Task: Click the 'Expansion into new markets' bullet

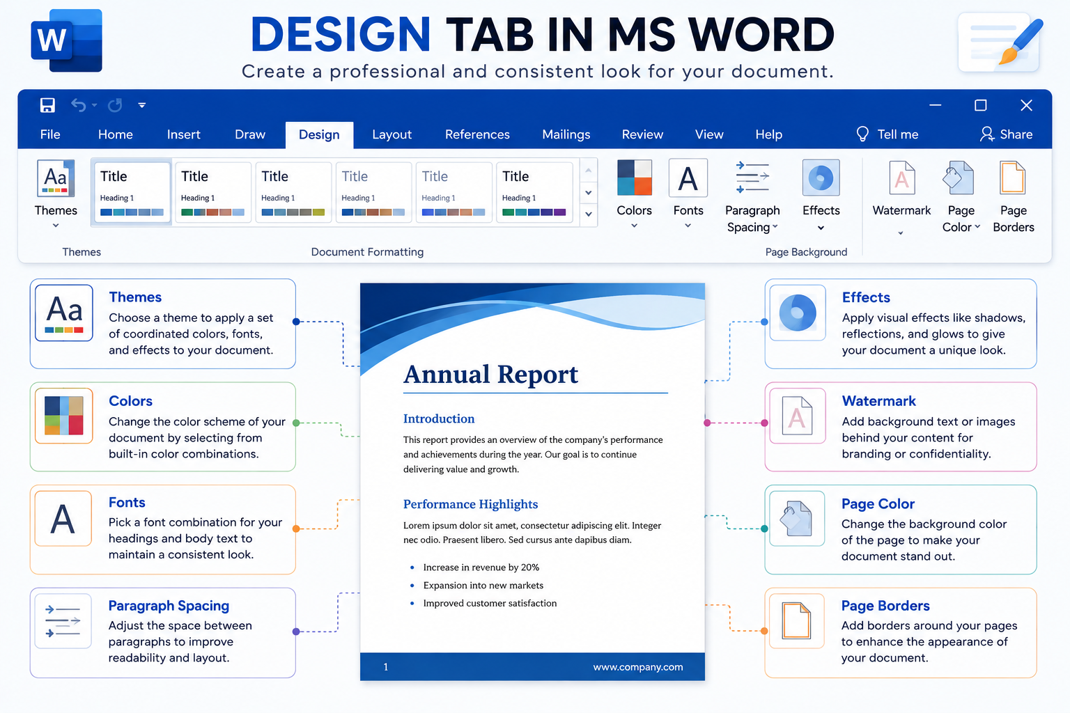Action: [x=483, y=586]
